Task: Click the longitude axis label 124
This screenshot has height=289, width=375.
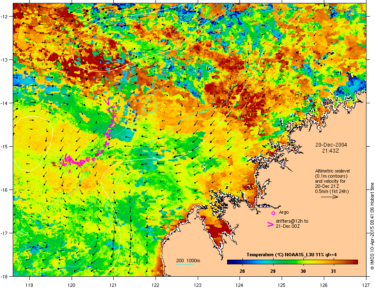Action: 239,285
